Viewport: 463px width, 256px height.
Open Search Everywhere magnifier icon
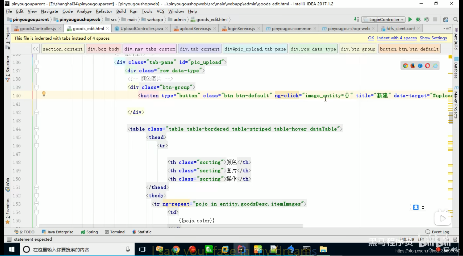click(456, 19)
